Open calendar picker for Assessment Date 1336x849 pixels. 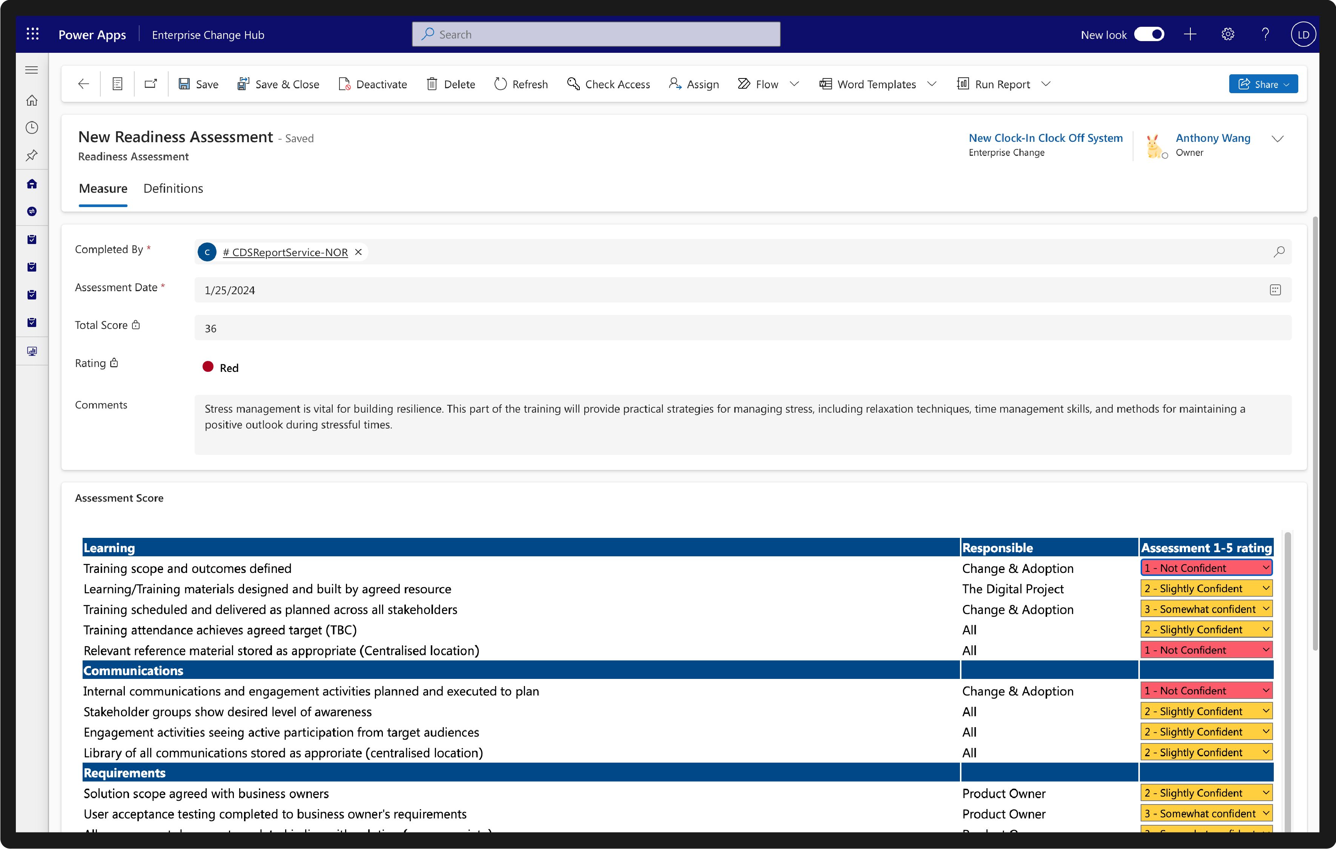1275,290
